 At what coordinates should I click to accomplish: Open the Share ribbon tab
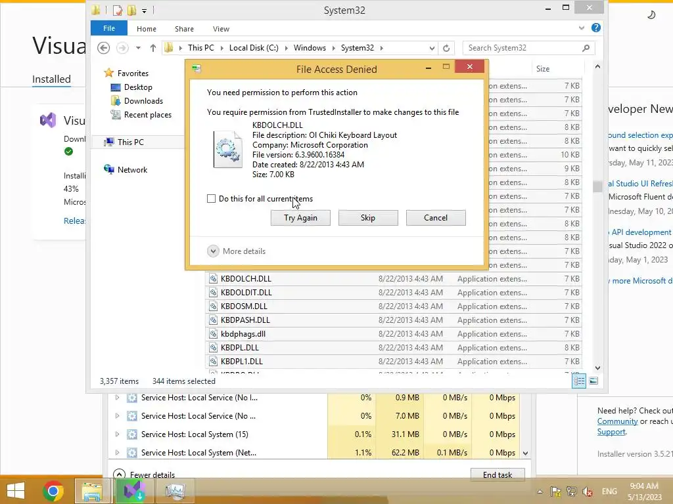[x=184, y=29]
